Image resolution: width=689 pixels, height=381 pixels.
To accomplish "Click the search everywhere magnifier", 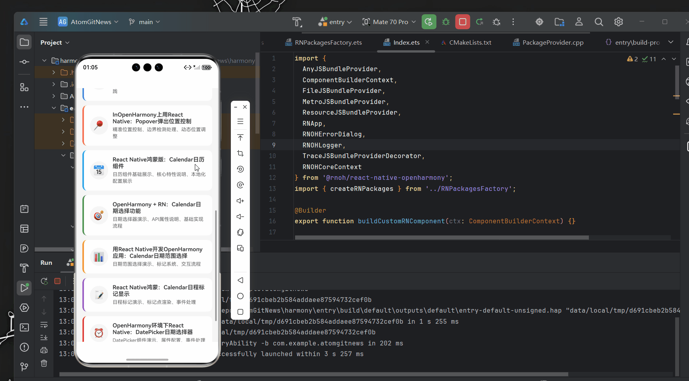I will pyautogui.click(x=599, y=22).
